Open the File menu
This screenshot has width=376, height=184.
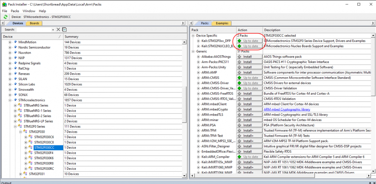click(x=4, y=11)
